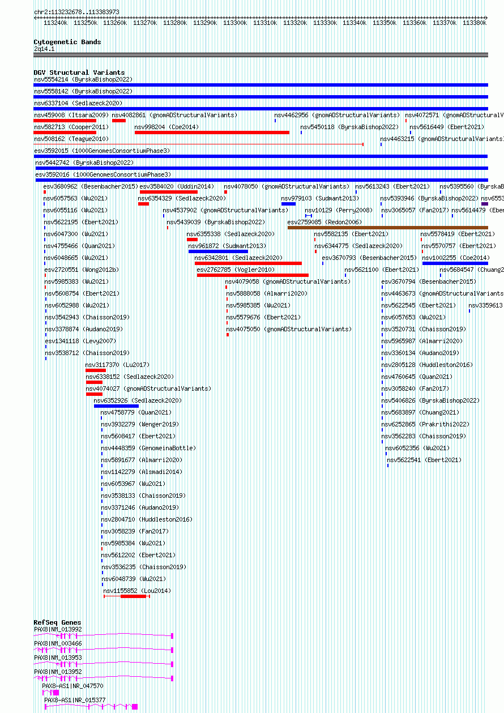Select variant label nsv6337104 (Sedlazeck2020)
This screenshot has height=713, width=504.
[x=78, y=103]
